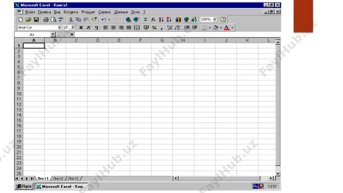
Task: Save the workbook with floppy disk icon
Action: [36, 20]
